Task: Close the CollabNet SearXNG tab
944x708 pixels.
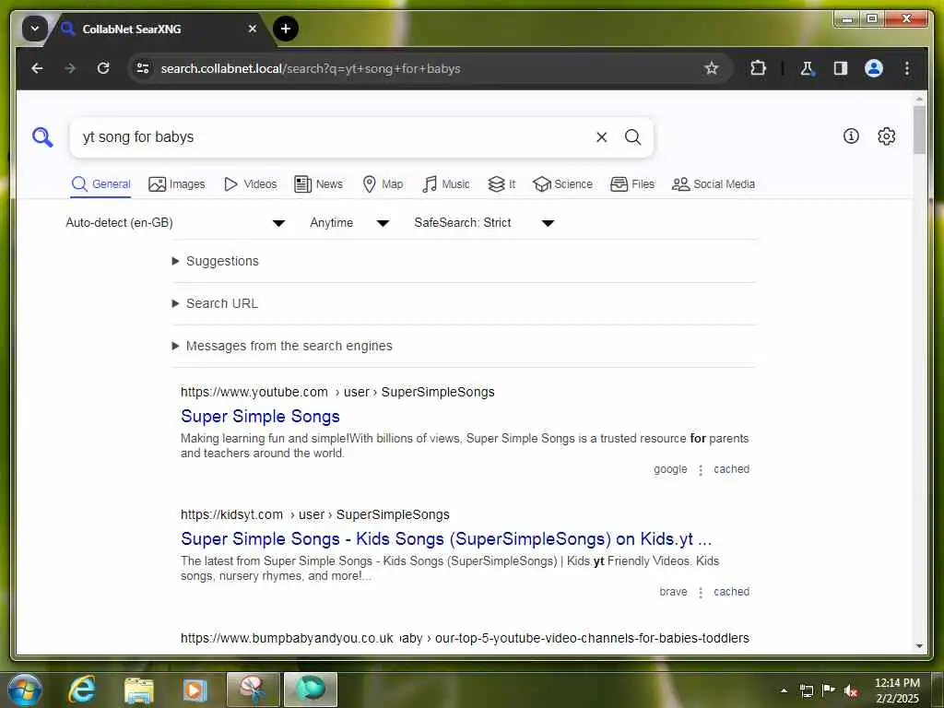Action: pyautogui.click(x=253, y=29)
